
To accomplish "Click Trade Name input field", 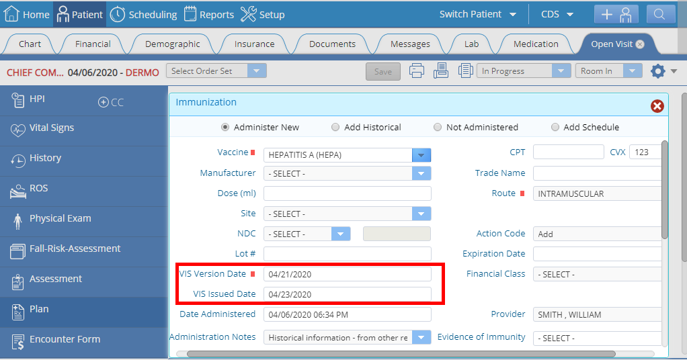I will tap(597, 173).
